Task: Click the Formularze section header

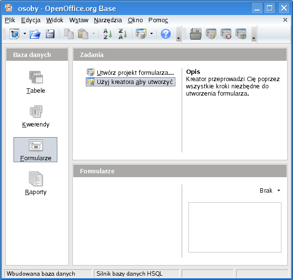Action: tap(180, 171)
